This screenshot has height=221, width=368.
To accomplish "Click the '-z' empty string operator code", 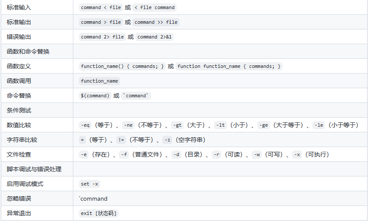I will [168, 140].
